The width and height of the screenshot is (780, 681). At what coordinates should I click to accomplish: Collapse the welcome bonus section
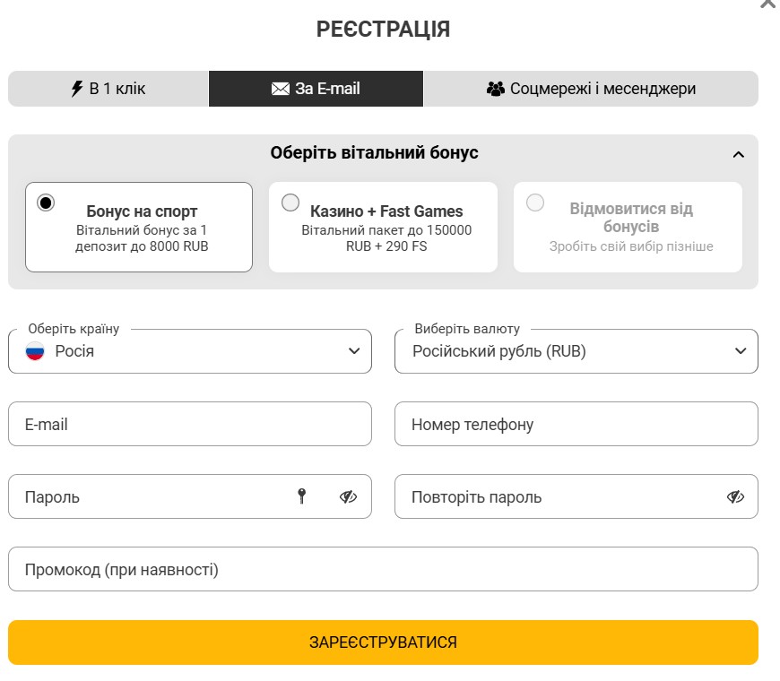coord(738,154)
